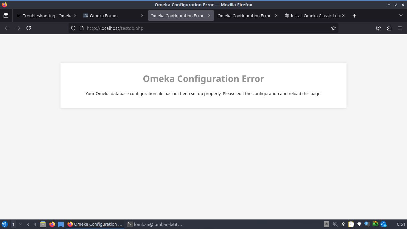Image resolution: width=407 pixels, height=229 pixels.
Task: Open the Firefox hamburger application menu
Action: 400,28
